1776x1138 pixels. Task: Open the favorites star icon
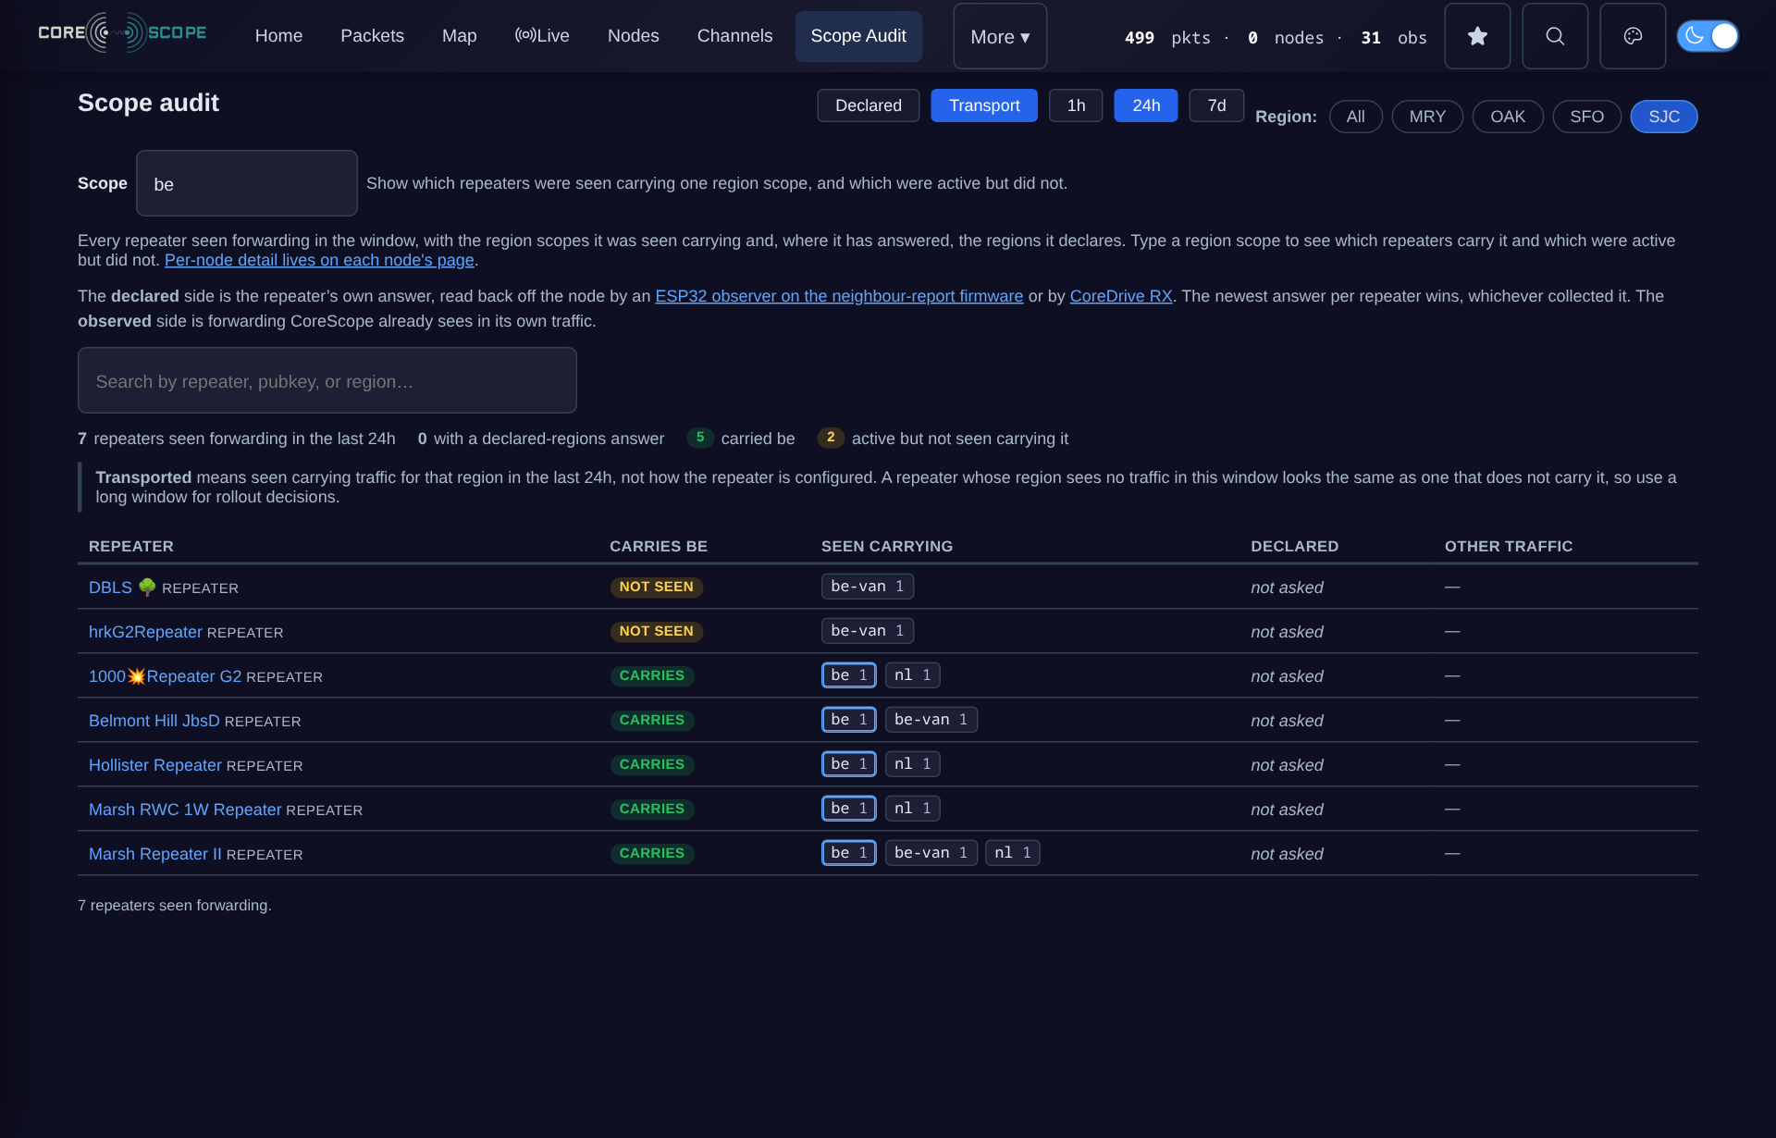(x=1477, y=36)
